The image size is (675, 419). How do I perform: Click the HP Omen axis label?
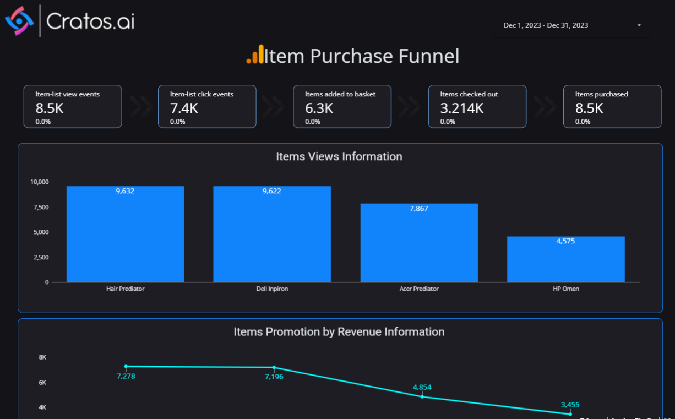pyautogui.click(x=566, y=289)
